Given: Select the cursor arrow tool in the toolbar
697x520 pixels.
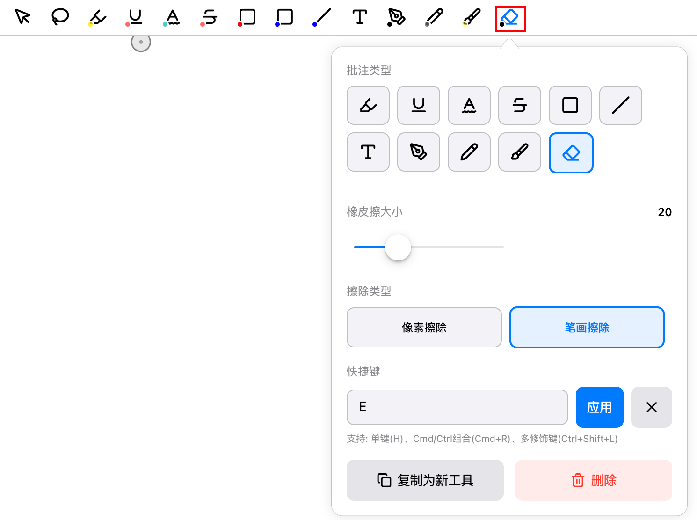Looking at the screenshot, I should 22,17.
